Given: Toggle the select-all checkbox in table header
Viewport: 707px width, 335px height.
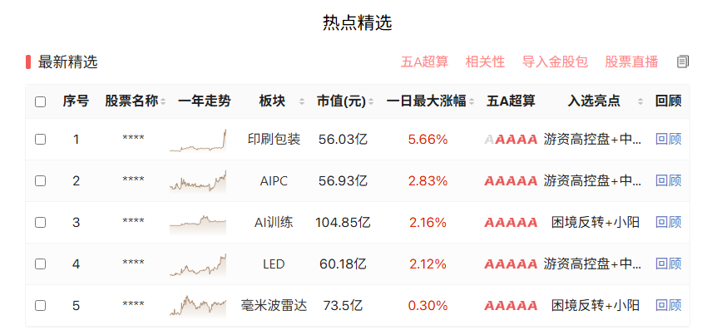Looking at the screenshot, I should point(40,102).
